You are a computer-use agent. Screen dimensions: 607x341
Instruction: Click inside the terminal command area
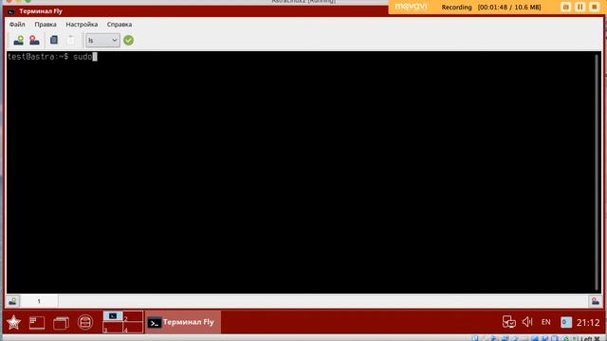tap(300, 172)
